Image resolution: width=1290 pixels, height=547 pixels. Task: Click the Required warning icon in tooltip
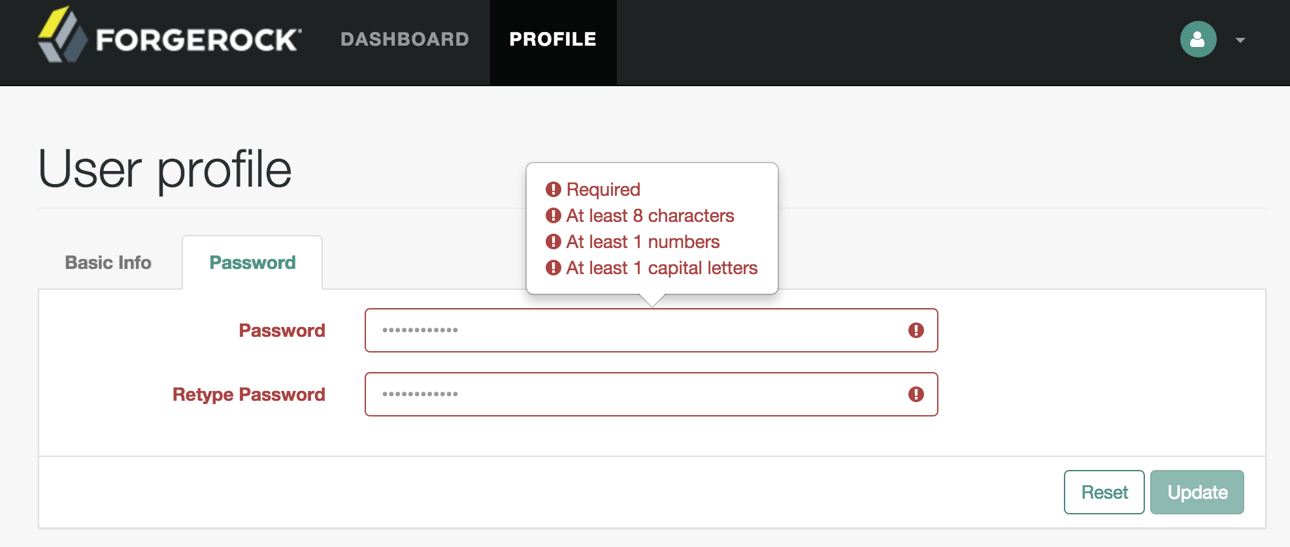point(553,189)
